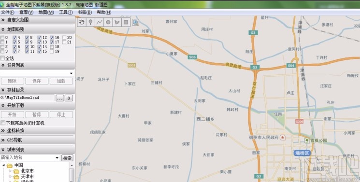Click the 开始 download button
This screenshot has width=360, height=182.
pos(13,114)
